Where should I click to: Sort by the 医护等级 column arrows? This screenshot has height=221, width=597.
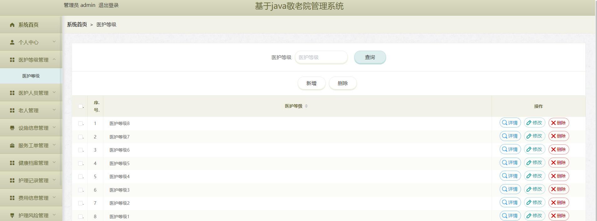click(x=306, y=106)
